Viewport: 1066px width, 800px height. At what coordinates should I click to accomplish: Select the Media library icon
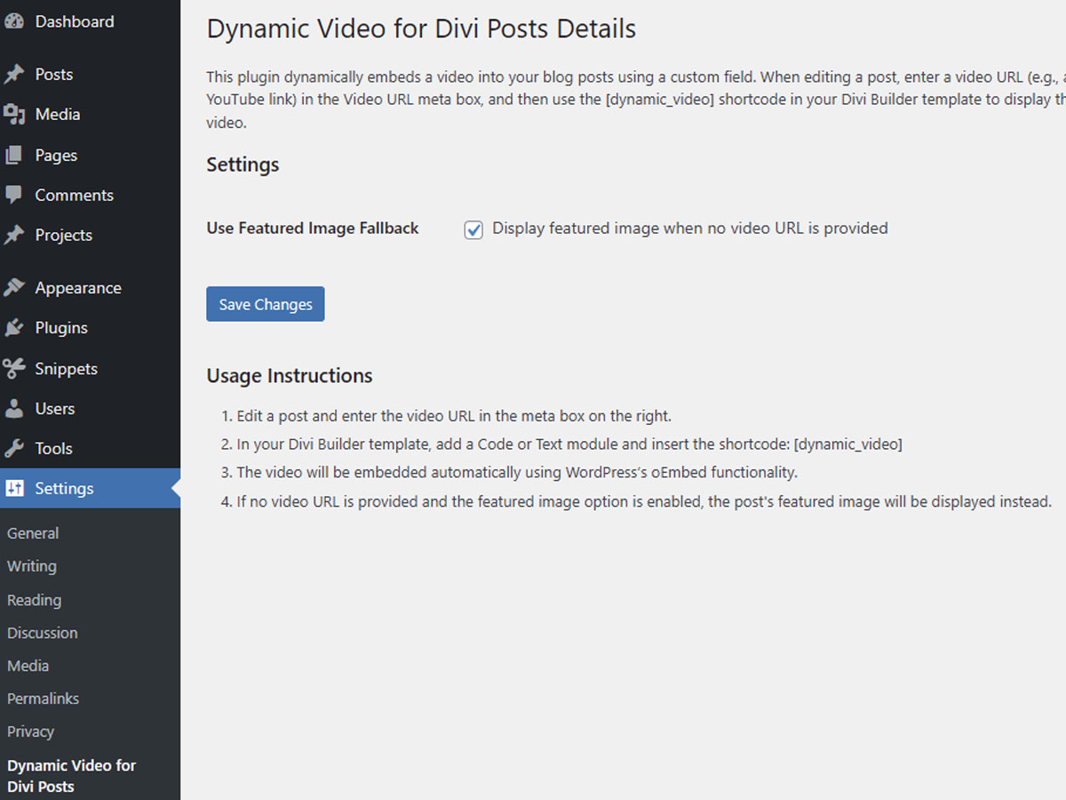(x=13, y=115)
